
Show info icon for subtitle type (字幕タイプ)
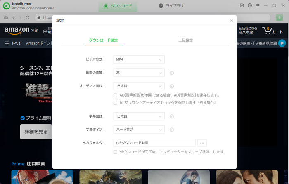[172, 130]
